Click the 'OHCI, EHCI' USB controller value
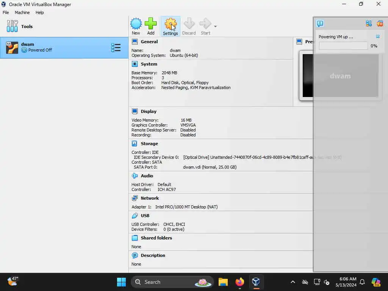 (x=174, y=224)
